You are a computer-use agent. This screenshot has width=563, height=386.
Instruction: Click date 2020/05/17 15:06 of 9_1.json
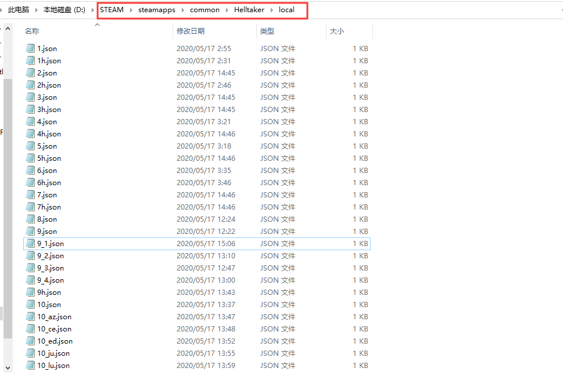tap(206, 244)
